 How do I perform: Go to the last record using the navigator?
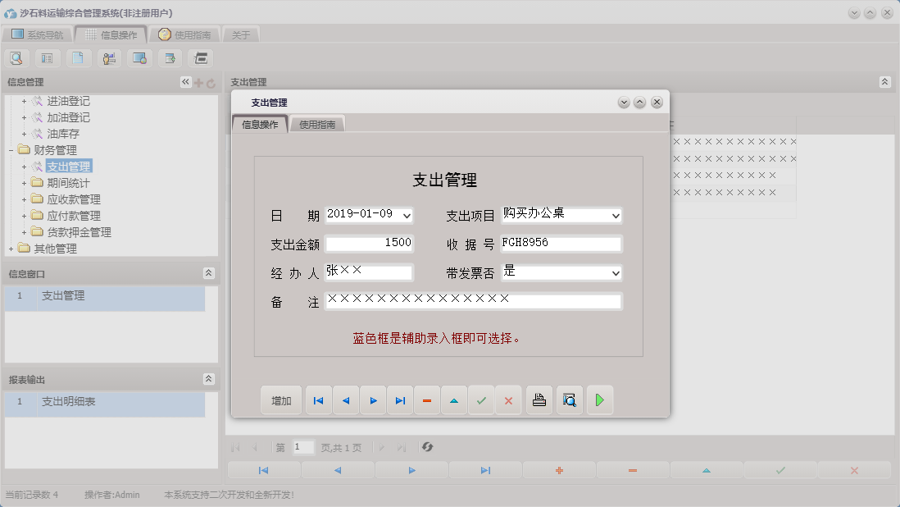click(400, 400)
